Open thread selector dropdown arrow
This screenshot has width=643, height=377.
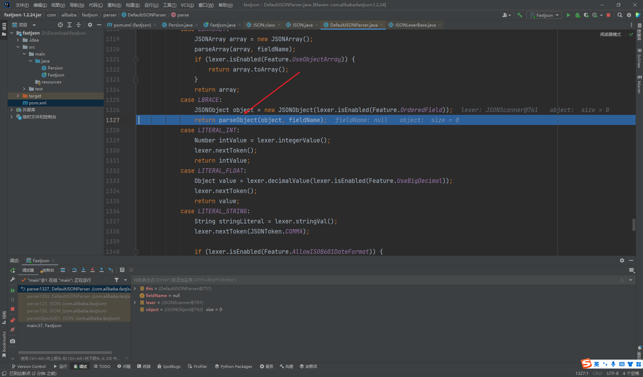coord(125,280)
